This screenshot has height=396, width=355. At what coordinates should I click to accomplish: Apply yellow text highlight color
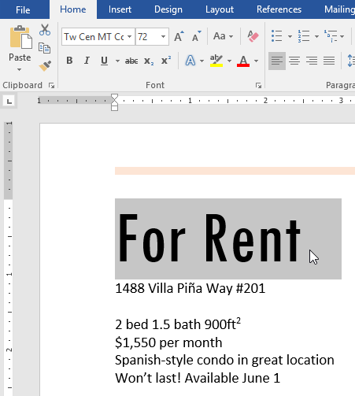(x=216, y=61)
